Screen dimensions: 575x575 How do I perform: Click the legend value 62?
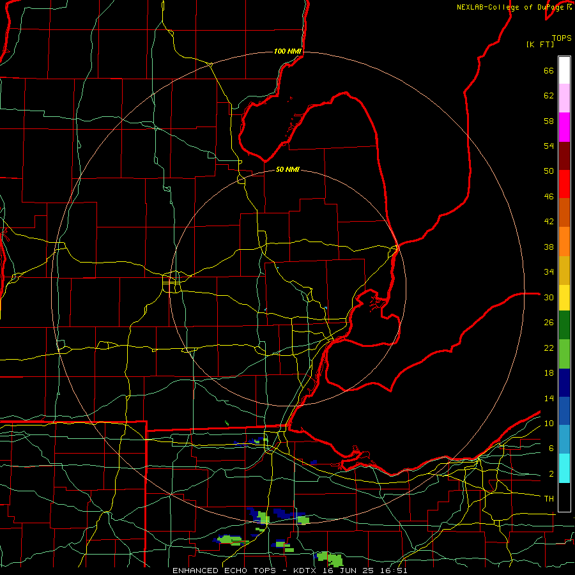[549, 96]
